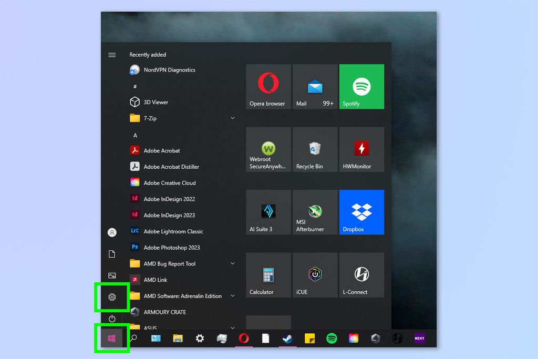538x359 pixels.
Task: Open the Recycle Bin tile
Action: coord(315,149)
